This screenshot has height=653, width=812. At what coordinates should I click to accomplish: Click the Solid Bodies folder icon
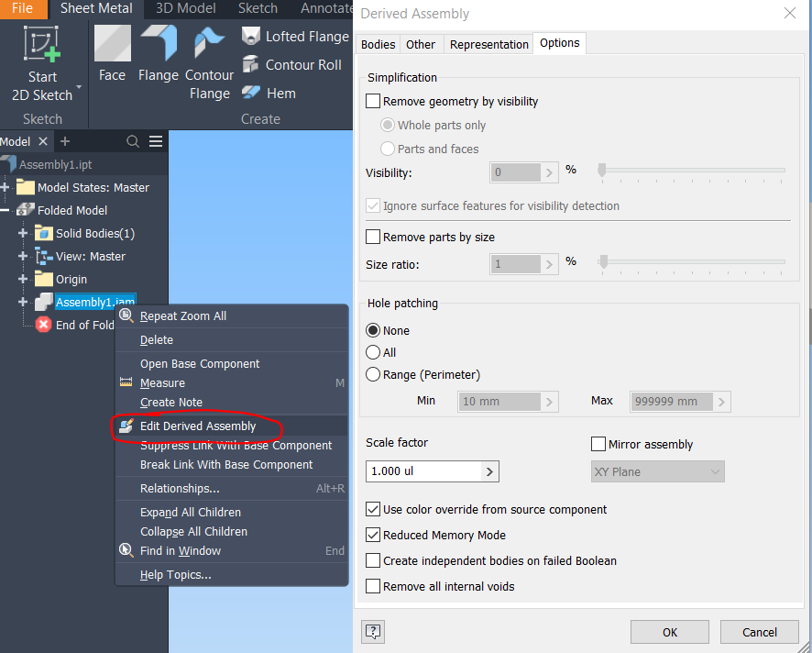[44, 234]
